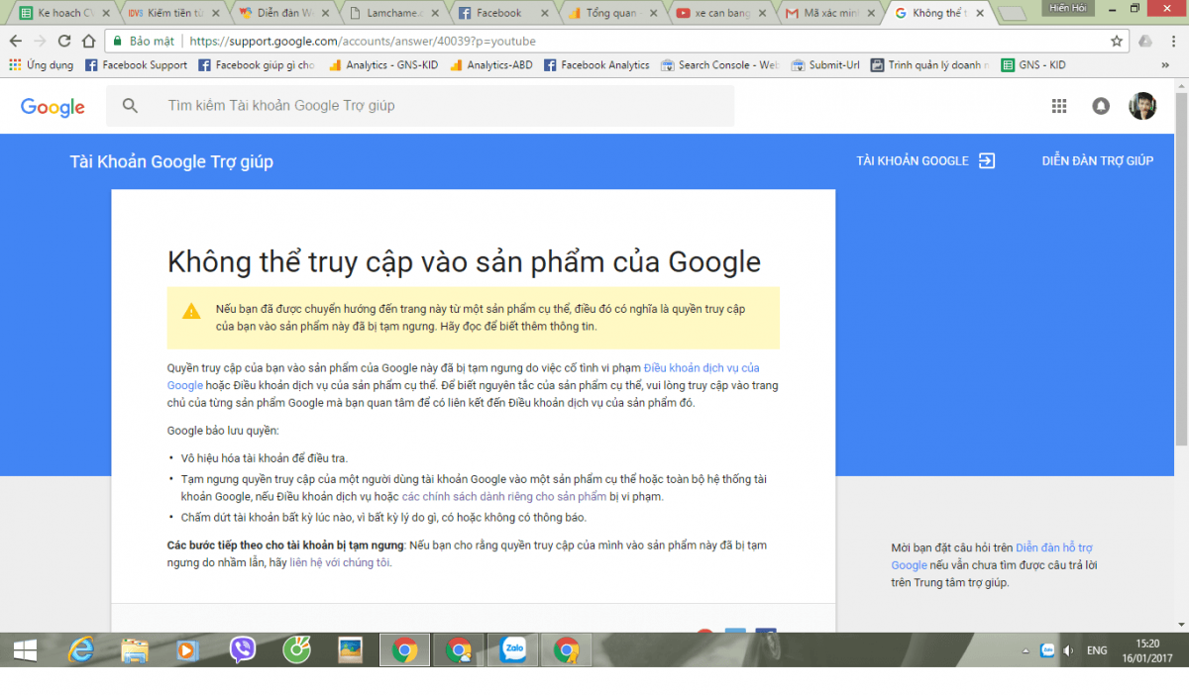Switch to the Facebook tab
The height and width of the screenshot is (695, 1189).
[500, 13]
